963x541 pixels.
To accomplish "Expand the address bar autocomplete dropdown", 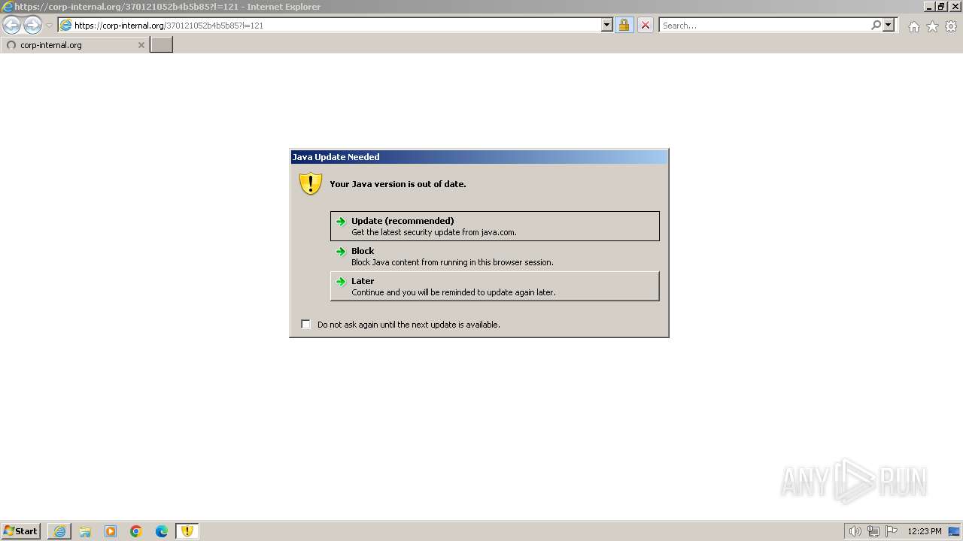I will coord(607,25).
